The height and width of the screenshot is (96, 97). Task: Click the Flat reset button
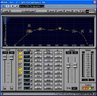pos(76,12)
